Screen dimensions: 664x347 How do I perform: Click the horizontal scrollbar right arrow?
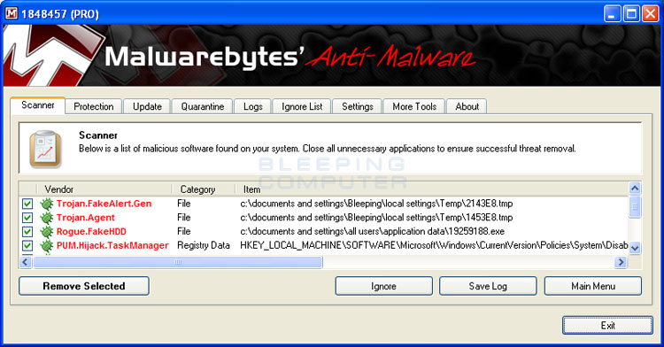pos(621,262)
